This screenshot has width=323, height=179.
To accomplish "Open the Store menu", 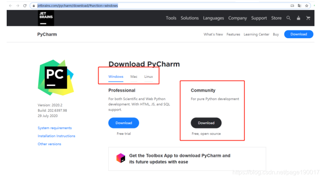I will pos(276,18).
